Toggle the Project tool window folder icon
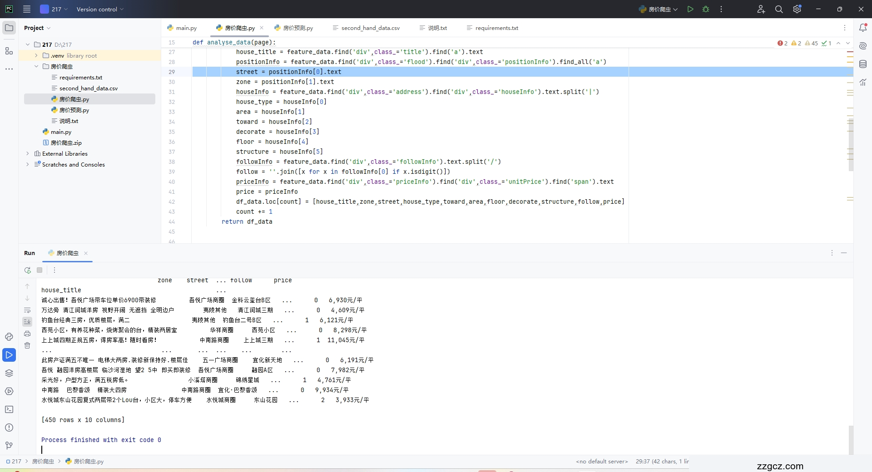Viewport: 872px width, 472px height. pyautogui.click(x=9, y=28)
